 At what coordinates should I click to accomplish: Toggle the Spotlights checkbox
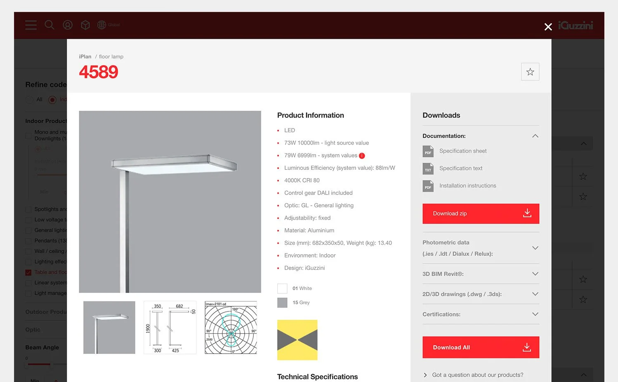[x=28, y=209]
